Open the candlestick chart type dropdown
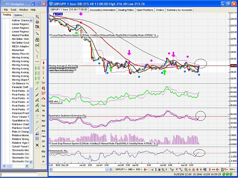The image size is (238, 178). click(146, 170)
